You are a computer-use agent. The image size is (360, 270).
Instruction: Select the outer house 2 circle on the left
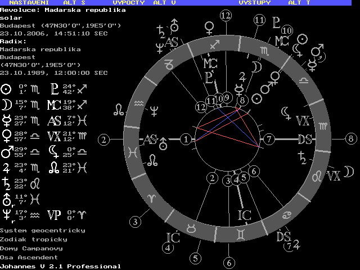tap(103, 139)
